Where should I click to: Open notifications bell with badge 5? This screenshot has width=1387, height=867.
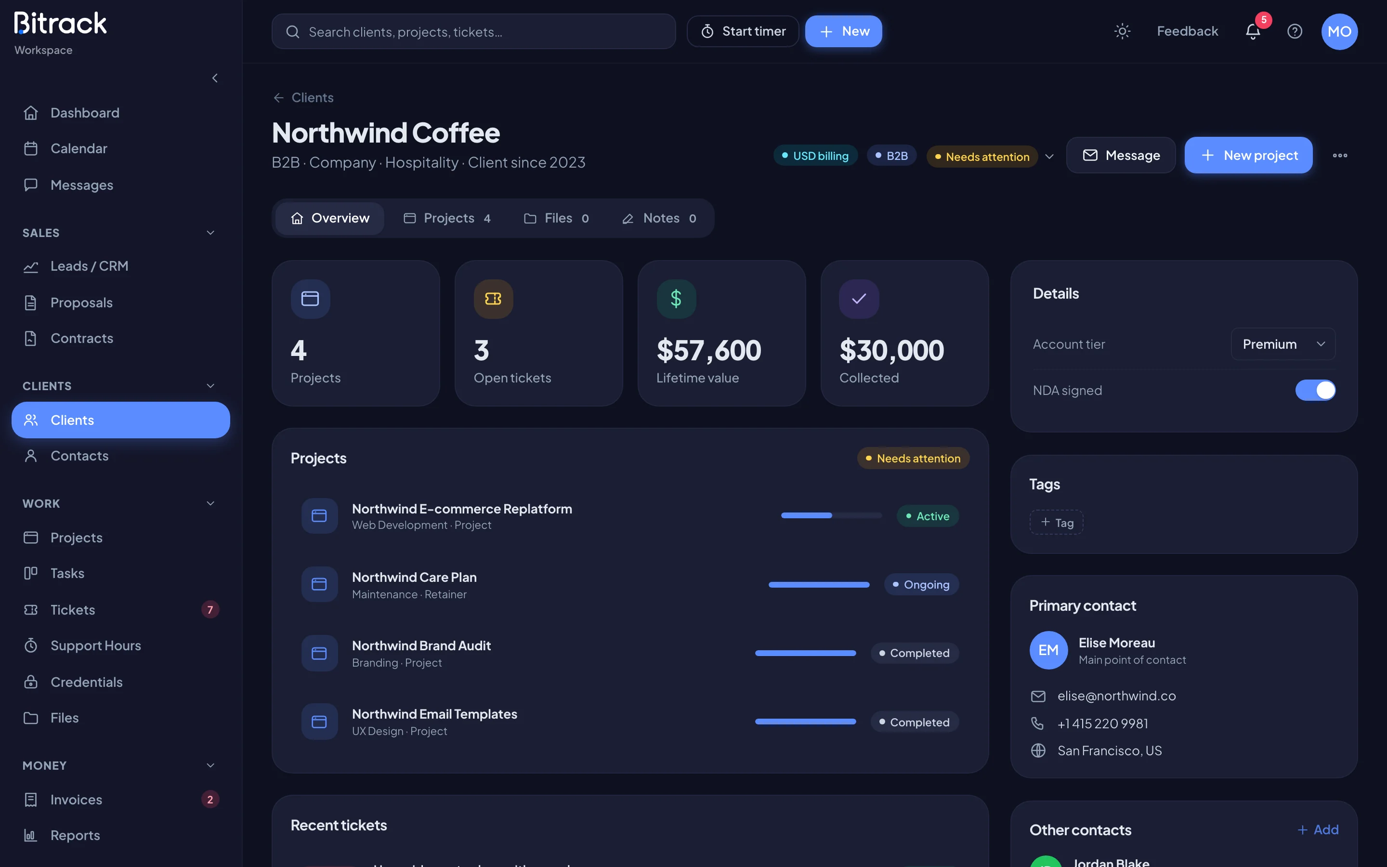click(1253, 31)
